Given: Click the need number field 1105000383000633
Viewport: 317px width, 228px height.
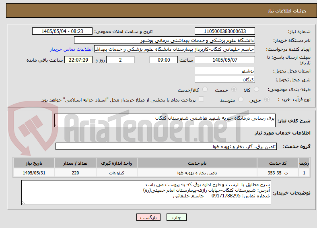Looking at the screenshot, I should tap(224, 31).
